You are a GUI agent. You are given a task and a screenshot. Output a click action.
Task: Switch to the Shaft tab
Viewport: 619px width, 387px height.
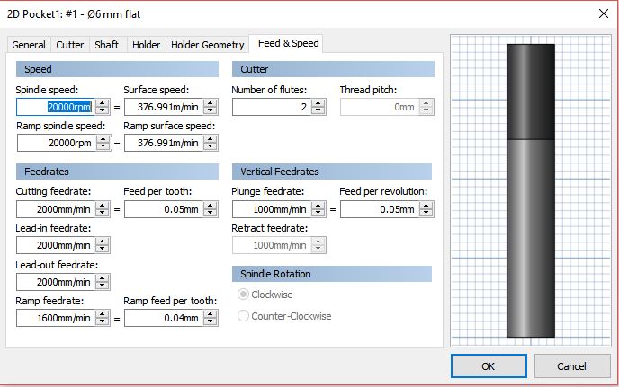[106, 45]
